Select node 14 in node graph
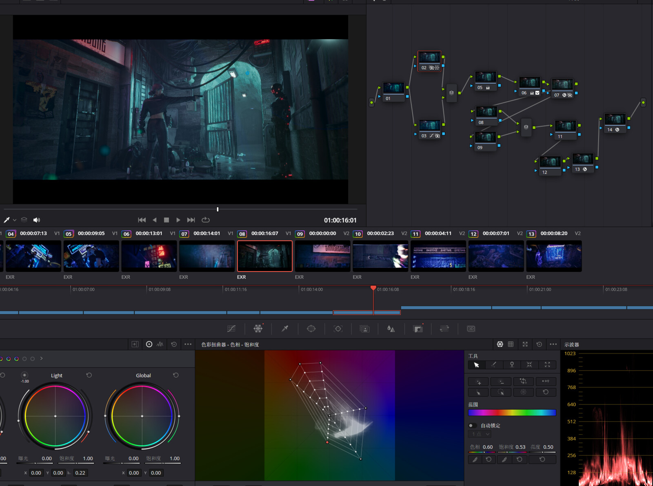The height and width of the screenshot is (486, 653). point(615,123)
